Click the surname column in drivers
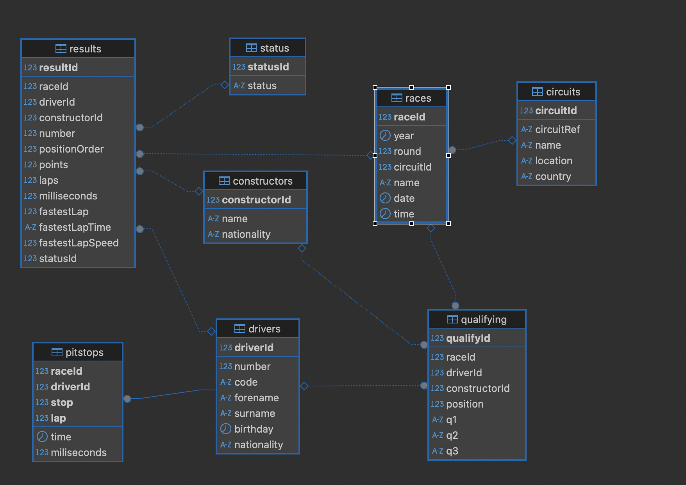The width and height of the screenshot is (686, 485). click(254, 413)
